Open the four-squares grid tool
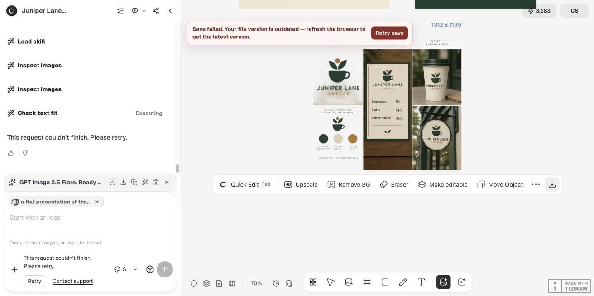594x296 pixels. pyautogui.click(x=313, y=282)
